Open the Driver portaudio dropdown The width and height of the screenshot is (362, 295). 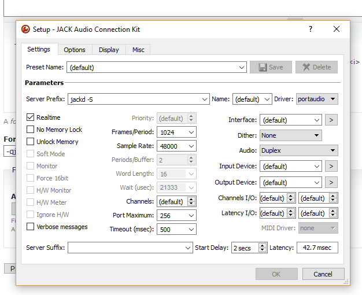pos(317,99)
